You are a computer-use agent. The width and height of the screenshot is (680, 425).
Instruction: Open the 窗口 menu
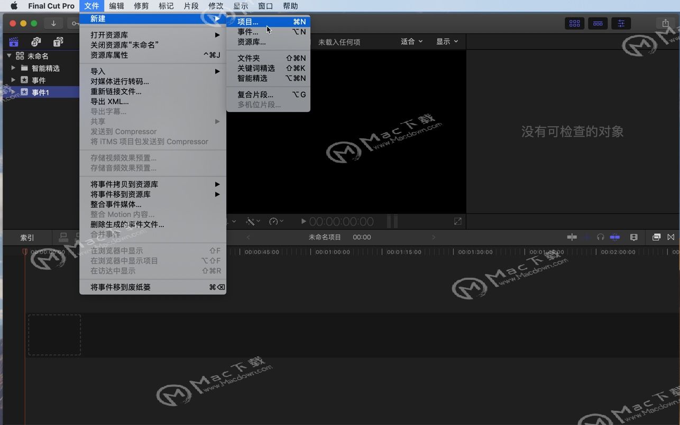tap(265, 6)
